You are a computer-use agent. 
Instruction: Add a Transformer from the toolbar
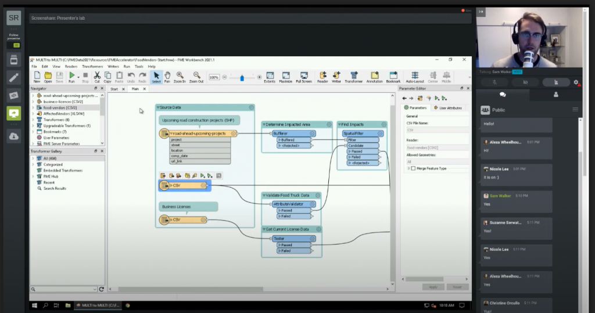pos(354,77)
